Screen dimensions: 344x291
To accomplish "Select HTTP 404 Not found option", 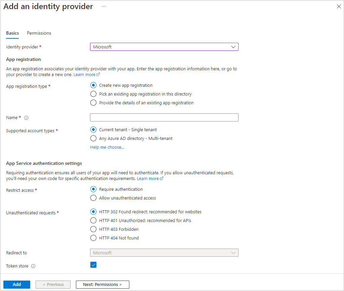I will click(x=93, y=238).
